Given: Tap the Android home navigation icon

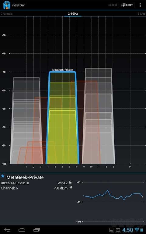Looking at the screenshot, I should (x=22, y=230).
